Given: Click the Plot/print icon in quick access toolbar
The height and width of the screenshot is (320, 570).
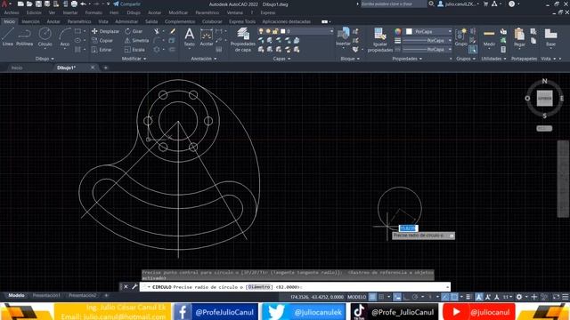Looking at the screenshot, I should coord(74,4).
